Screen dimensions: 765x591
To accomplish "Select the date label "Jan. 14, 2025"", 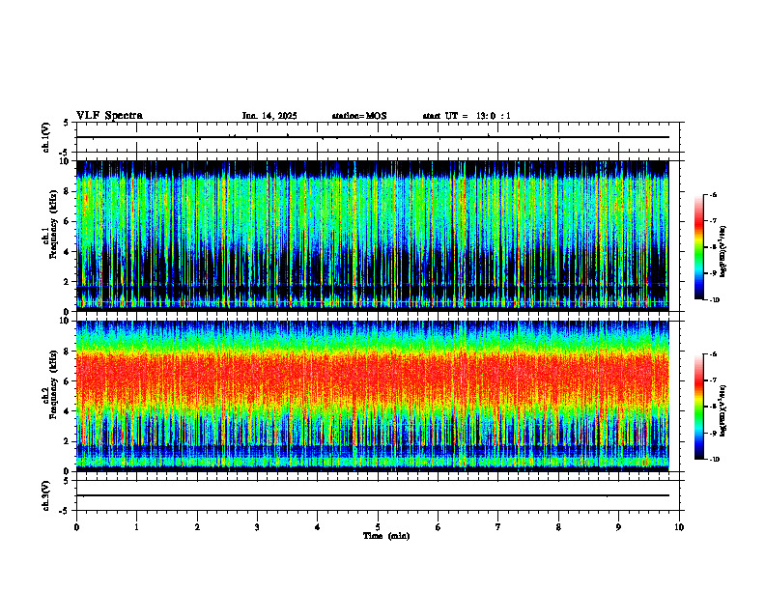I will pyautogui.click(x=269, y=116).
